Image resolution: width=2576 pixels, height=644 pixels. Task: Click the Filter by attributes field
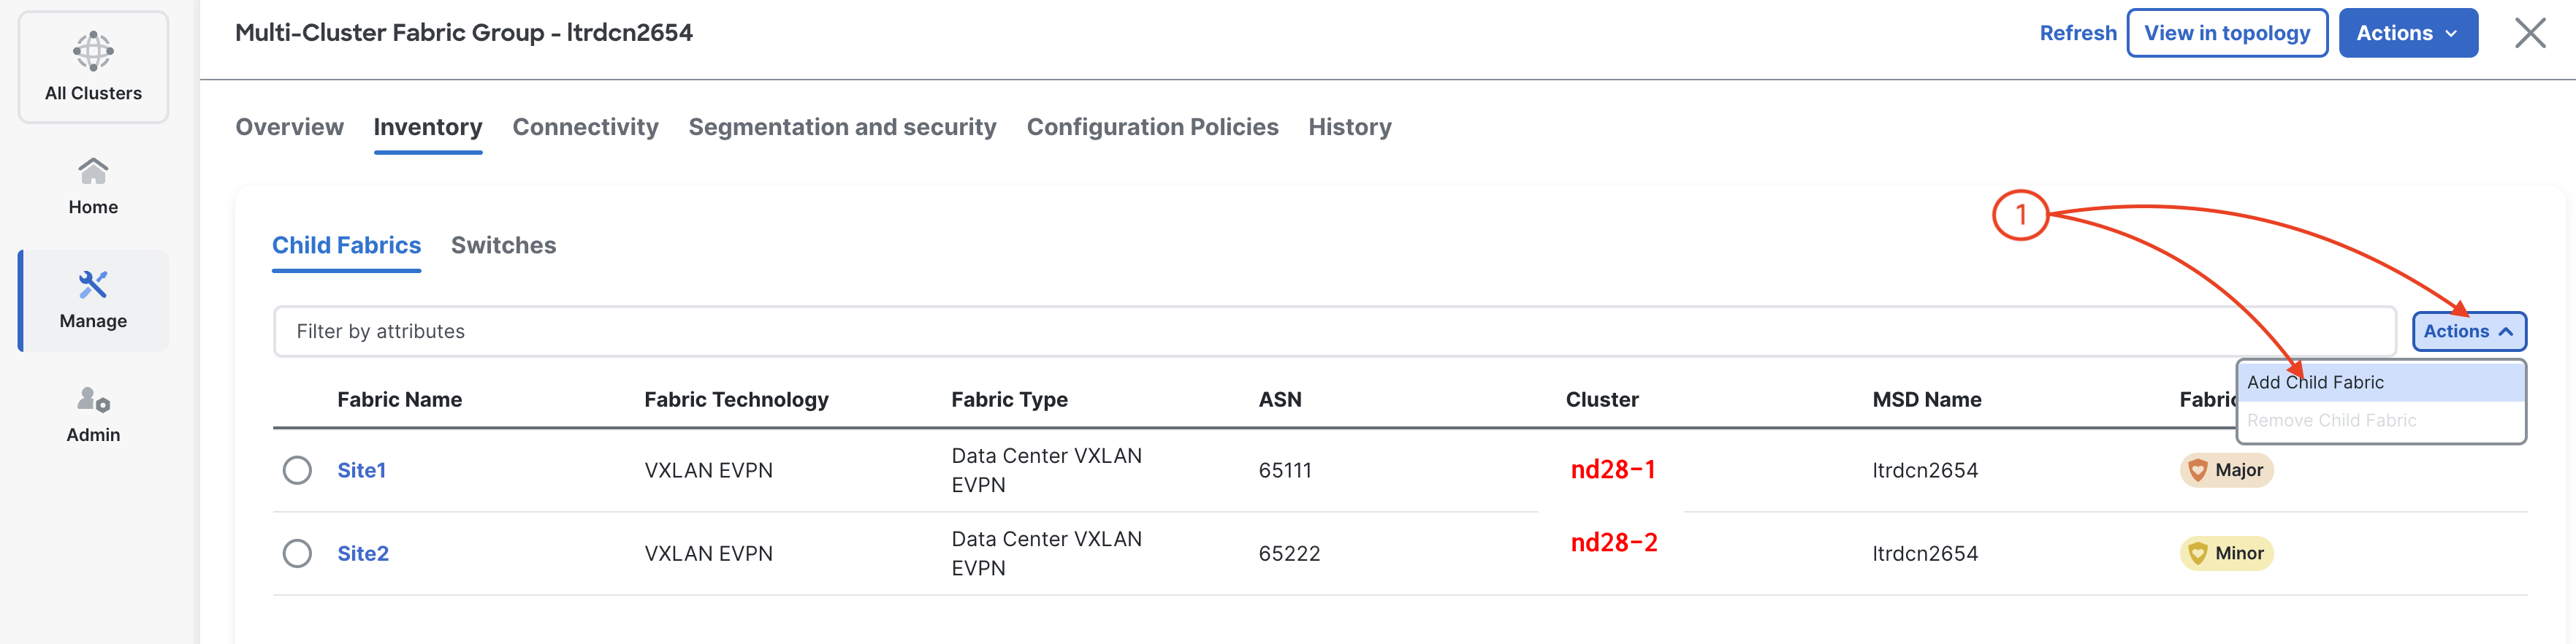[x=1333, y=331]
